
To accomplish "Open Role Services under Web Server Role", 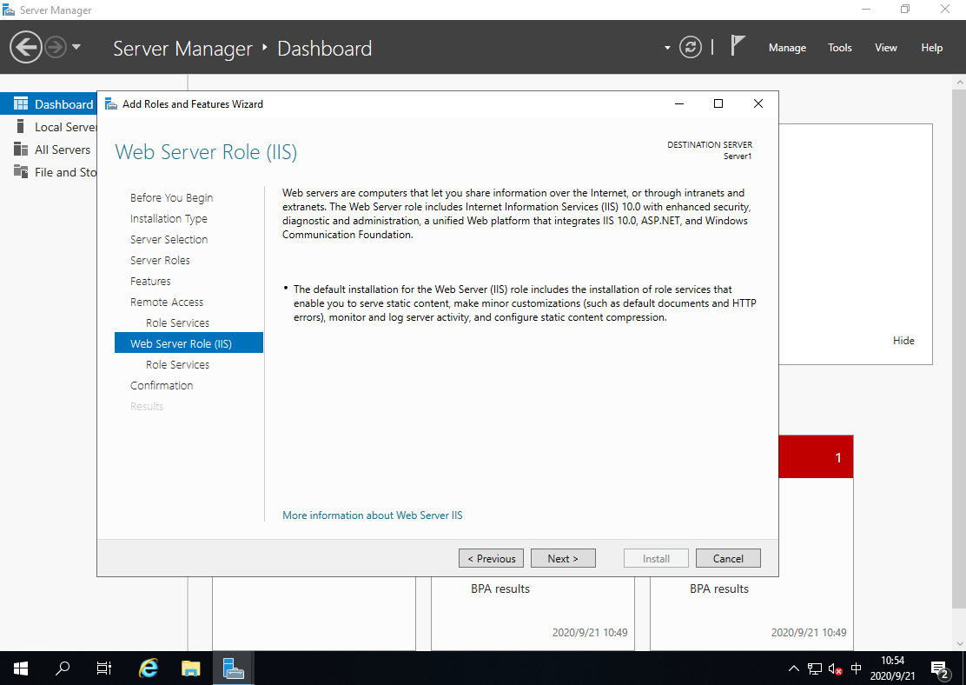I will (x=177, y=364).
